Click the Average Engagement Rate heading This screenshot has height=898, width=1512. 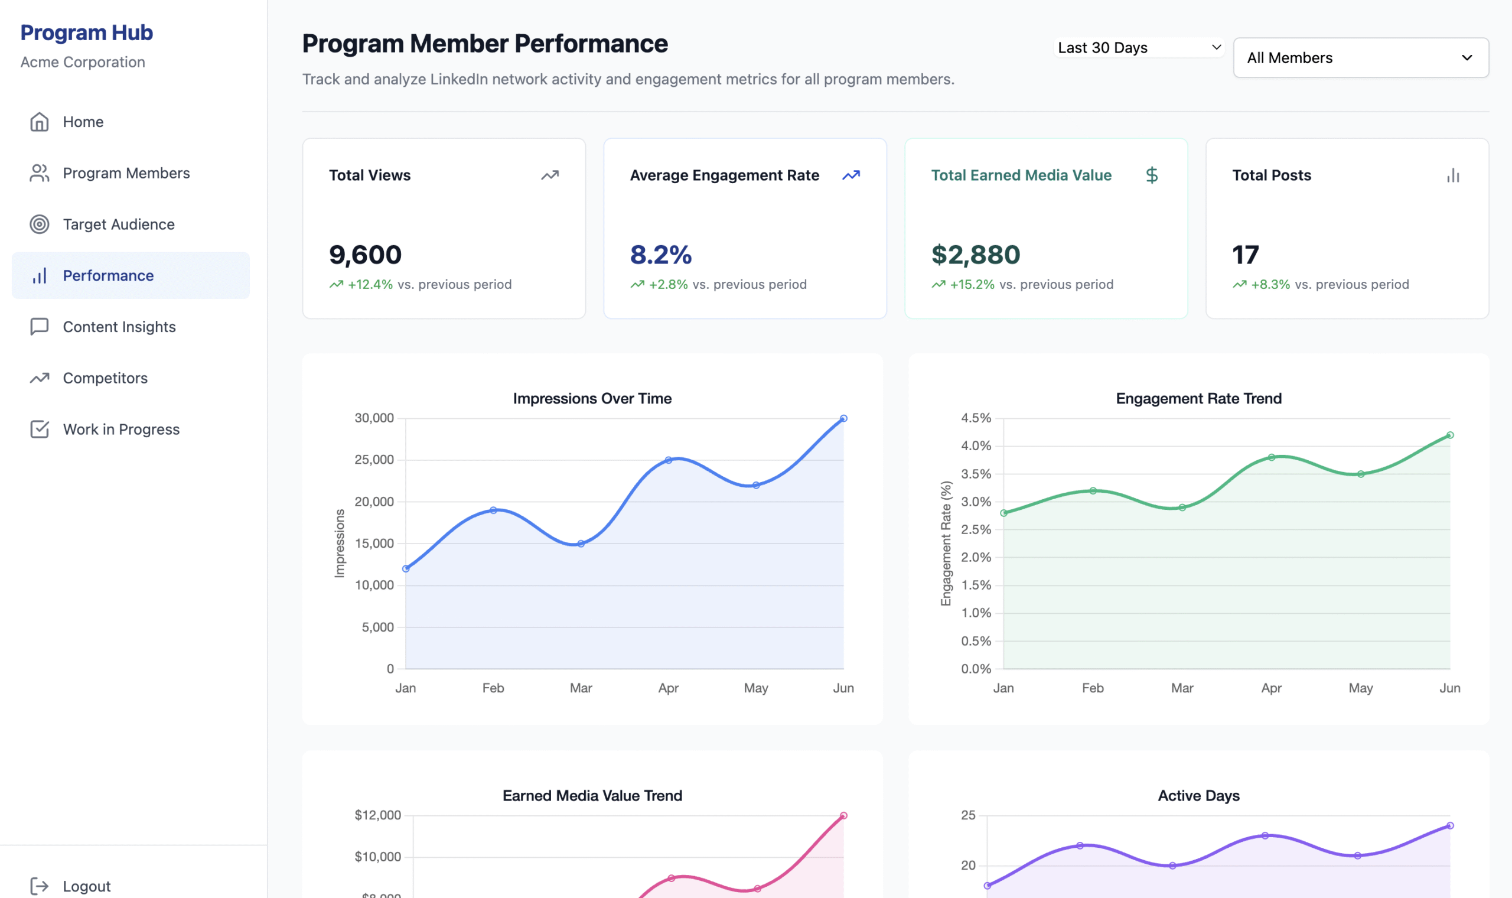pos(725,175)
